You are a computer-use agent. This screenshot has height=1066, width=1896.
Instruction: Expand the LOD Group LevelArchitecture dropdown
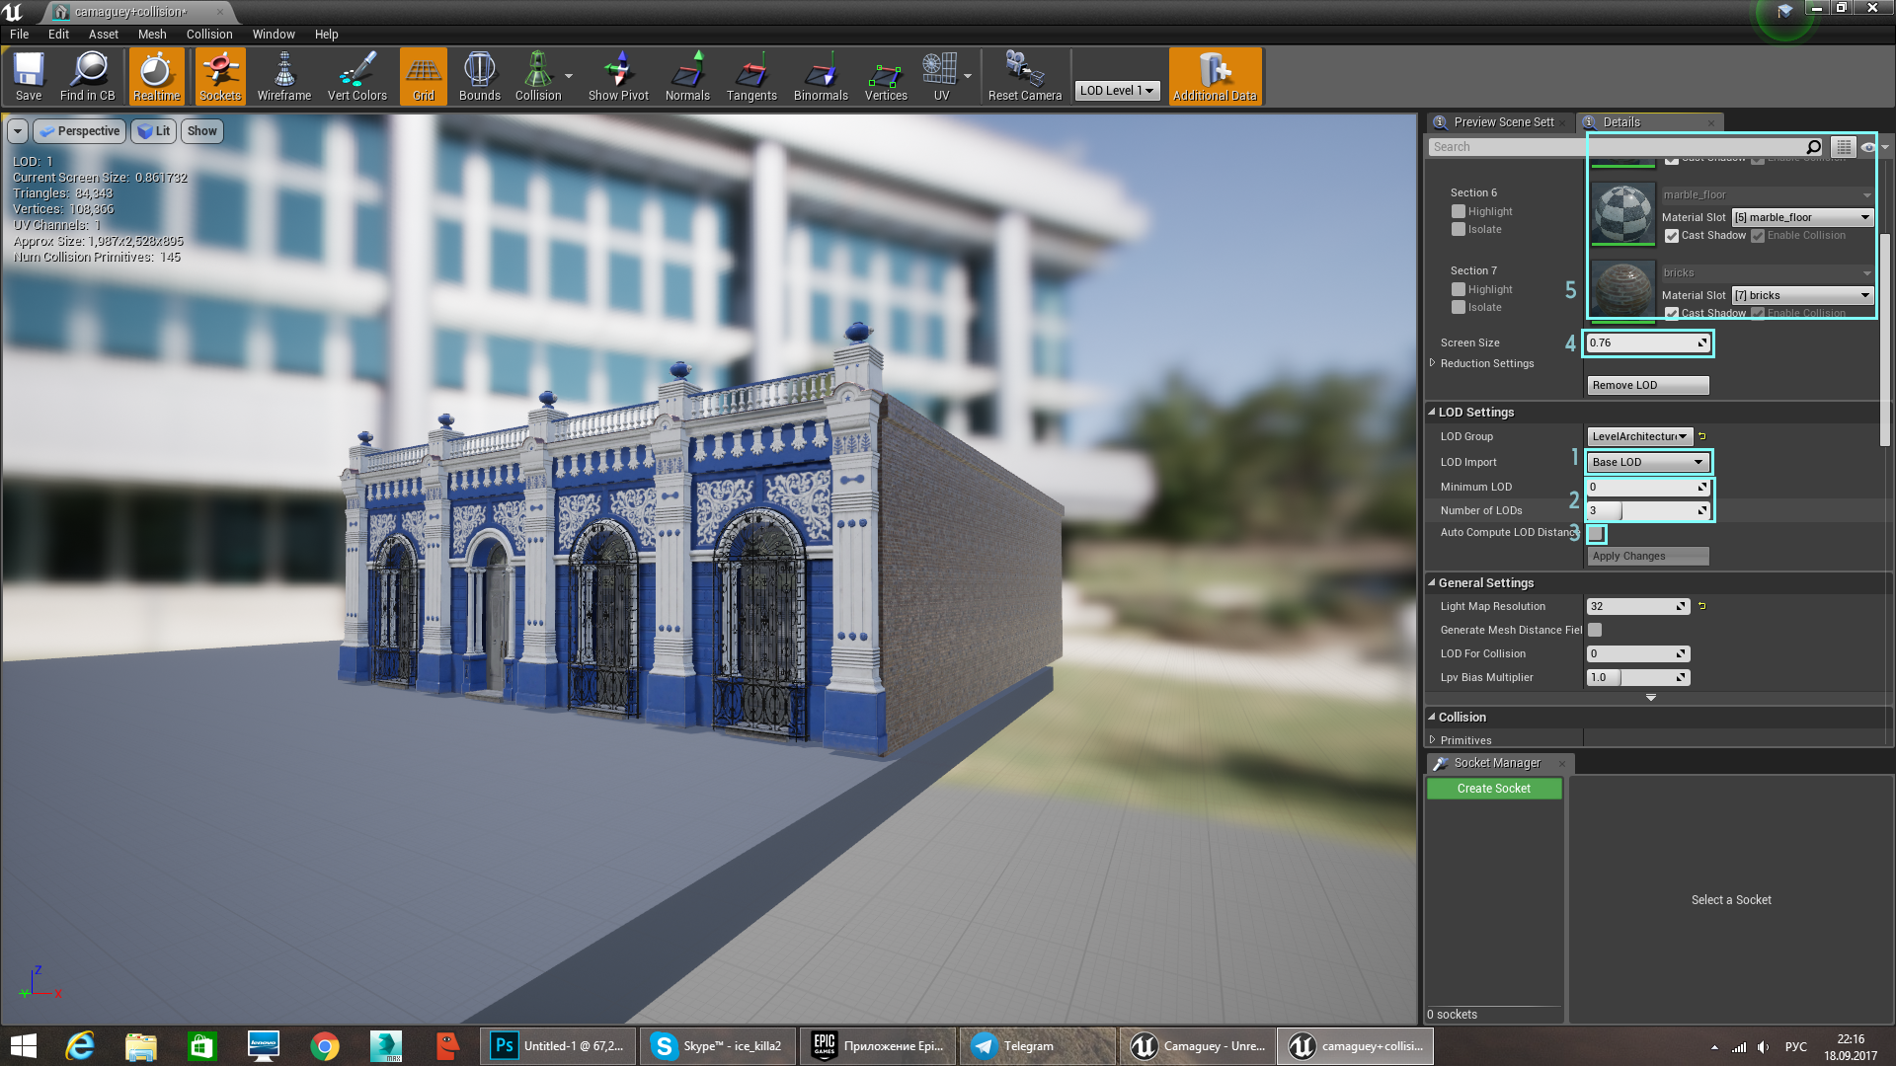click(x=1638, y=434)
